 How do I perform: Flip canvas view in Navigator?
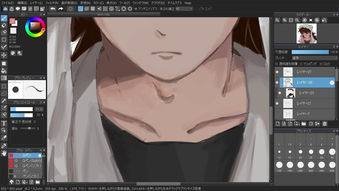click(324, 20)
